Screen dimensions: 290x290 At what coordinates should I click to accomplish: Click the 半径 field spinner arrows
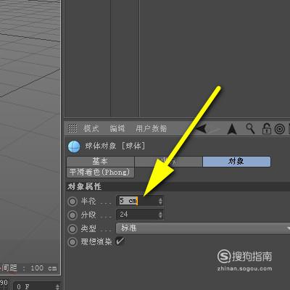pyautogui.click(x=160, y=201)
